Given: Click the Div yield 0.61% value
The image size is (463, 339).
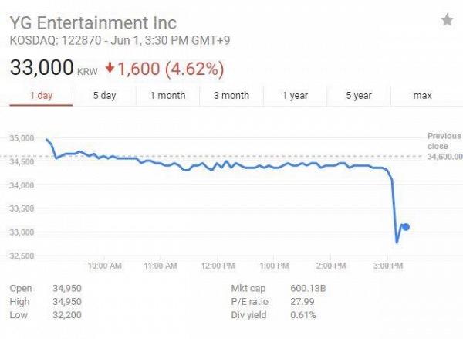Looking at the screenshot, I should 302,315.
